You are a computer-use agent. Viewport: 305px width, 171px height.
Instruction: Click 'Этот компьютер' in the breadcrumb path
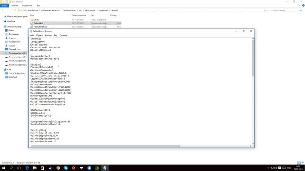coord(30,10)
